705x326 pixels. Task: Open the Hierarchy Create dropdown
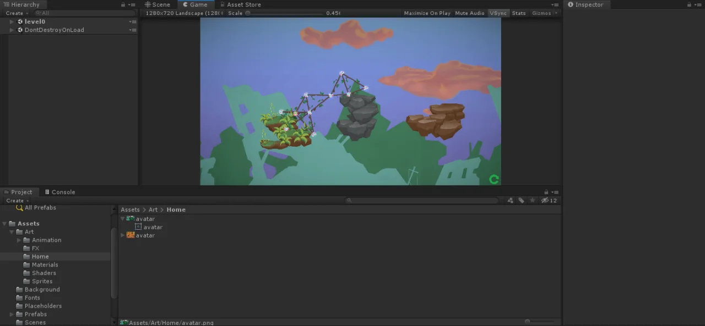(x=17, y=13)
